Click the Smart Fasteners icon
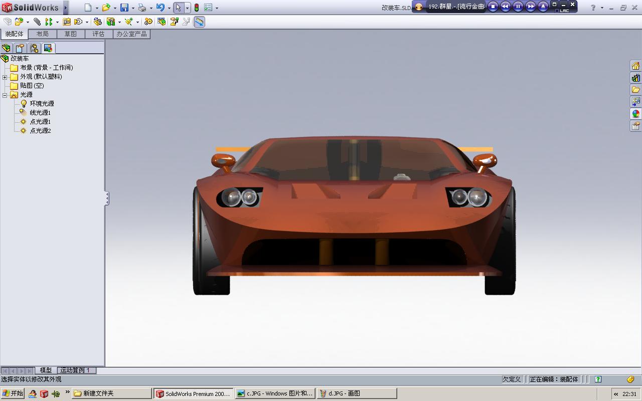This screenshot has height=401, width=642. 67,22
